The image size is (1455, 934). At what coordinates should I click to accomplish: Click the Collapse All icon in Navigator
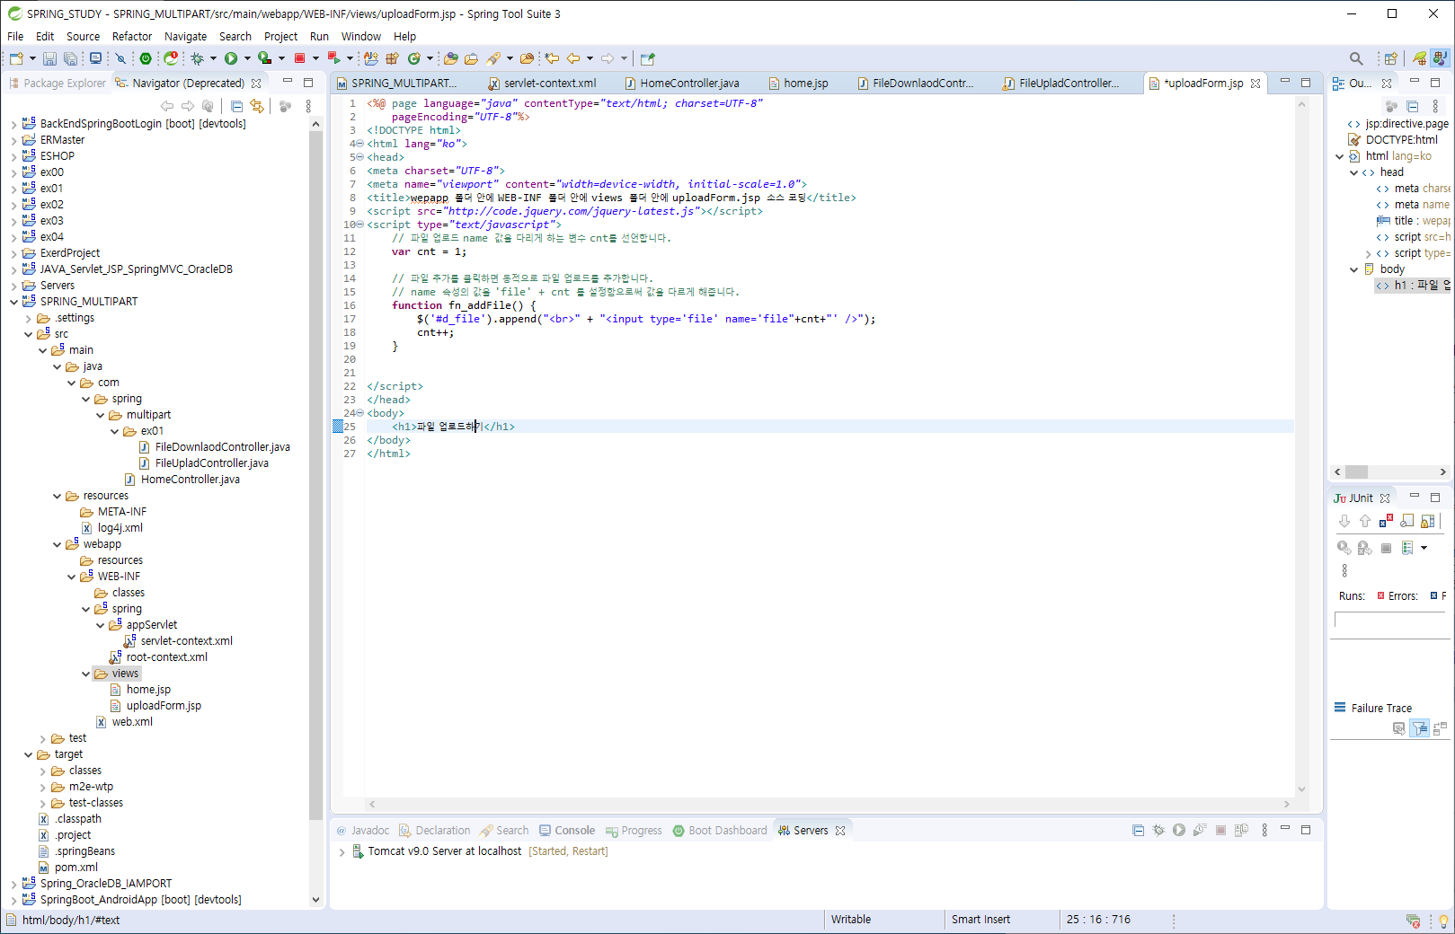click(236, 106)
